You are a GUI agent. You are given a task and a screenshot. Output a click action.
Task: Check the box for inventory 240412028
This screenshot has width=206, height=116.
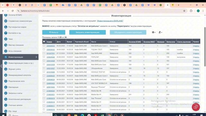44,61
